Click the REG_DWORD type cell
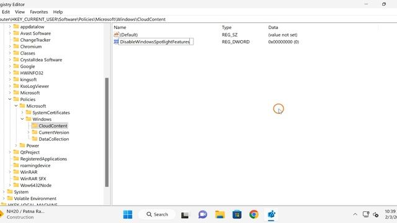Screen dimensions: 397x223 point(236,42)
